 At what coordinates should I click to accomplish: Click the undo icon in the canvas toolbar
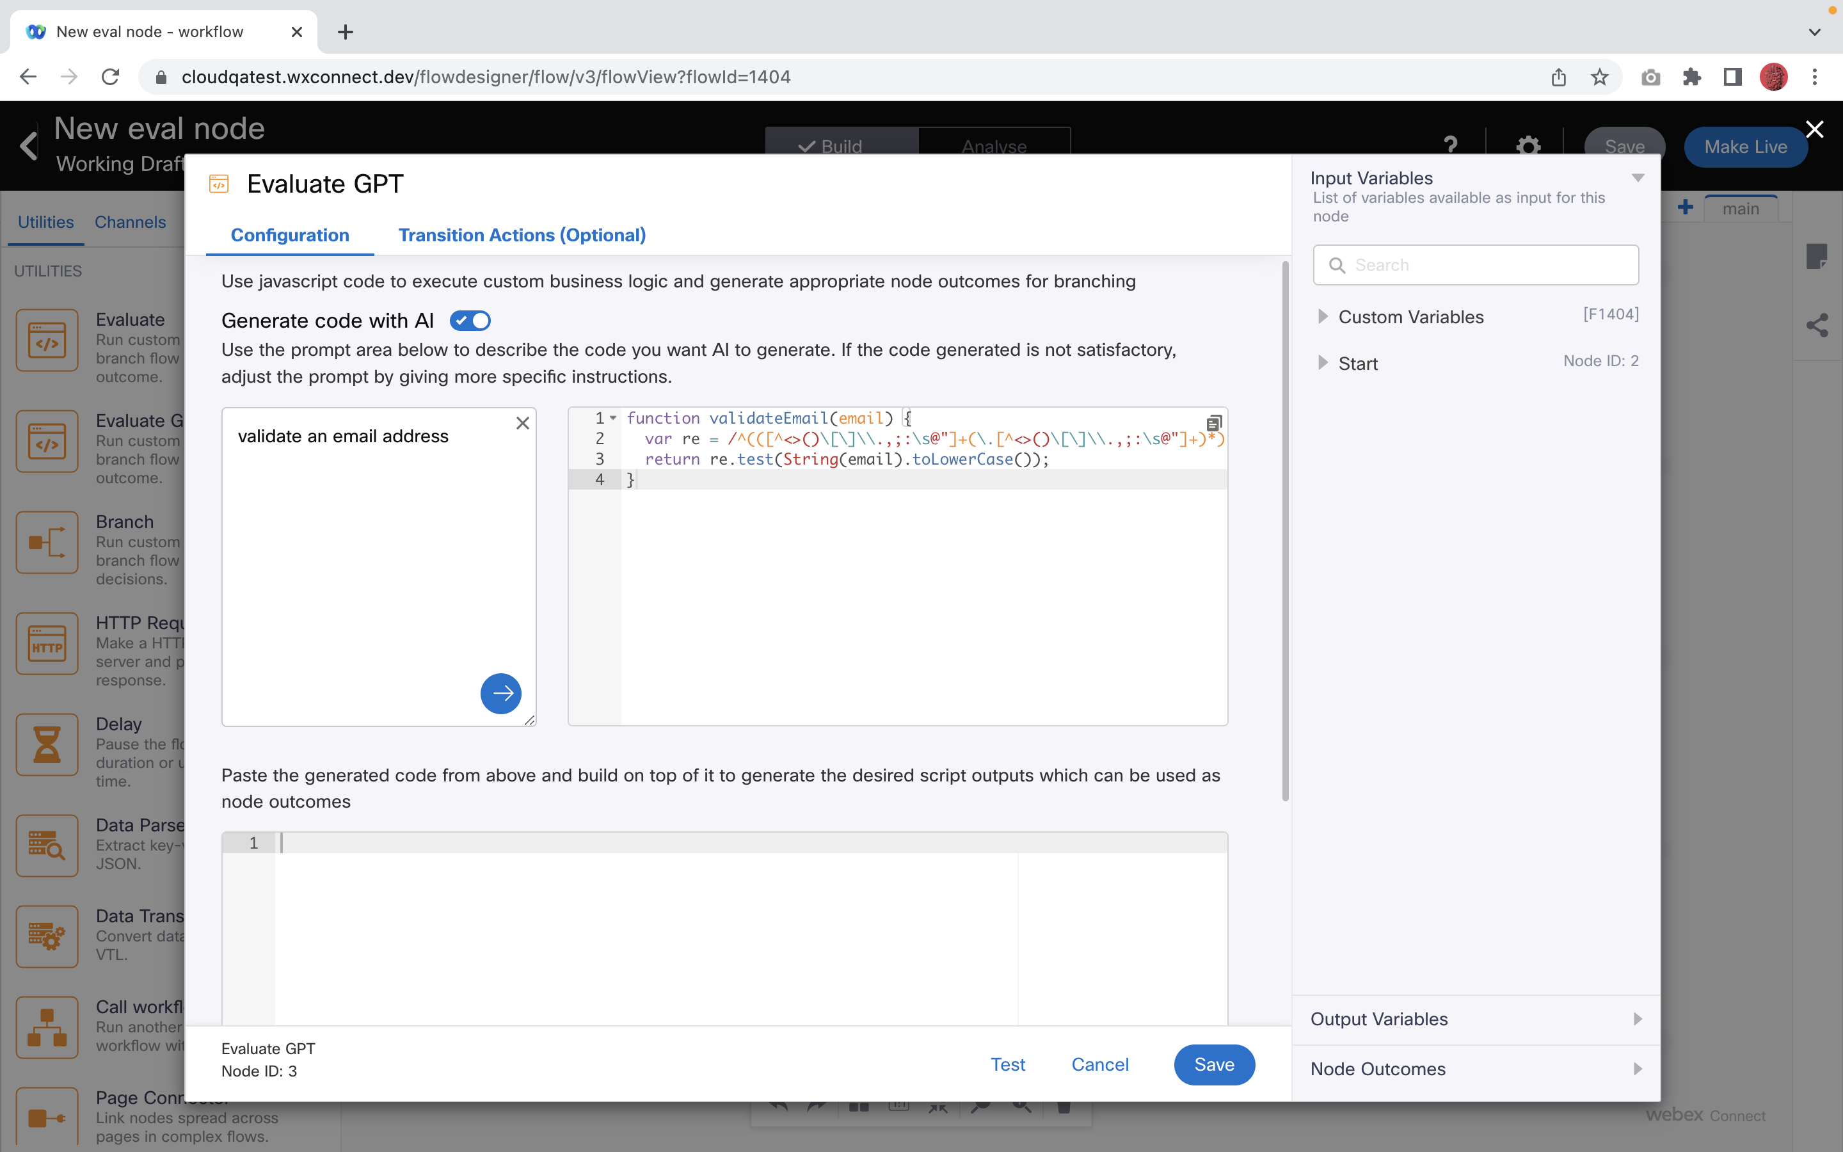(778, 1107)
